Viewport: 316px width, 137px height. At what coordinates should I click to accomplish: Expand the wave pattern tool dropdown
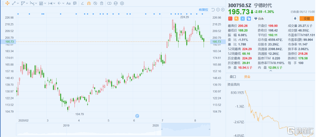coord(36,3)
